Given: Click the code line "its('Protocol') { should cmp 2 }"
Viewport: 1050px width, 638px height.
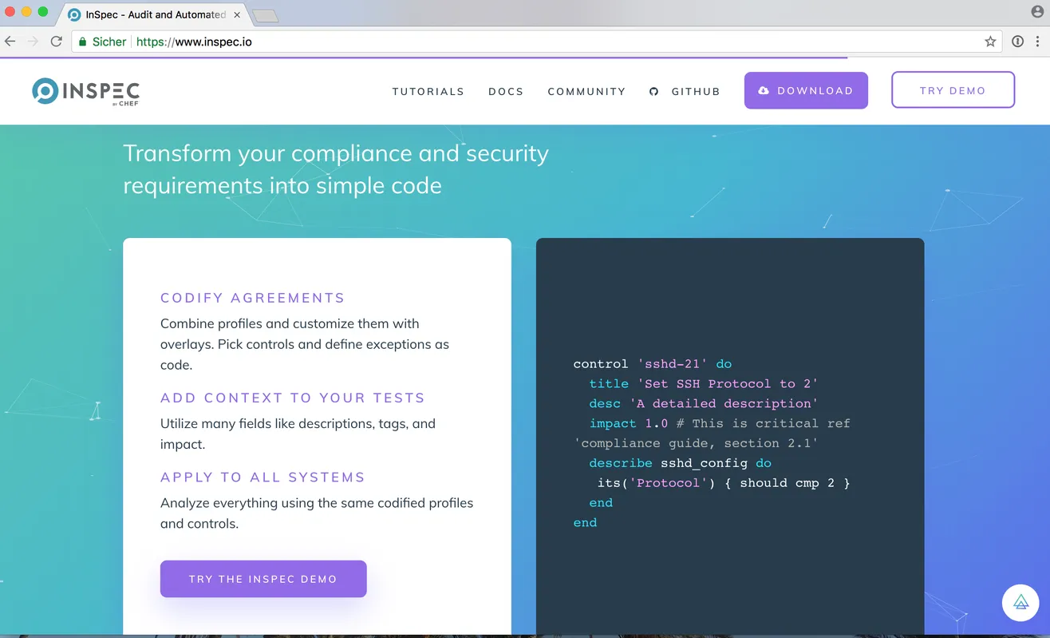Looking at the screenshot, I should click(724, 483).
